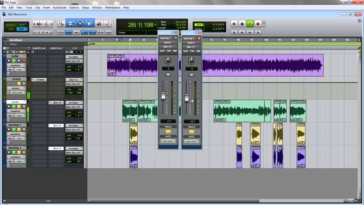The image size is (364, 205).
Task: Mute send in backing 2 send window
Action: pos(168,75)
